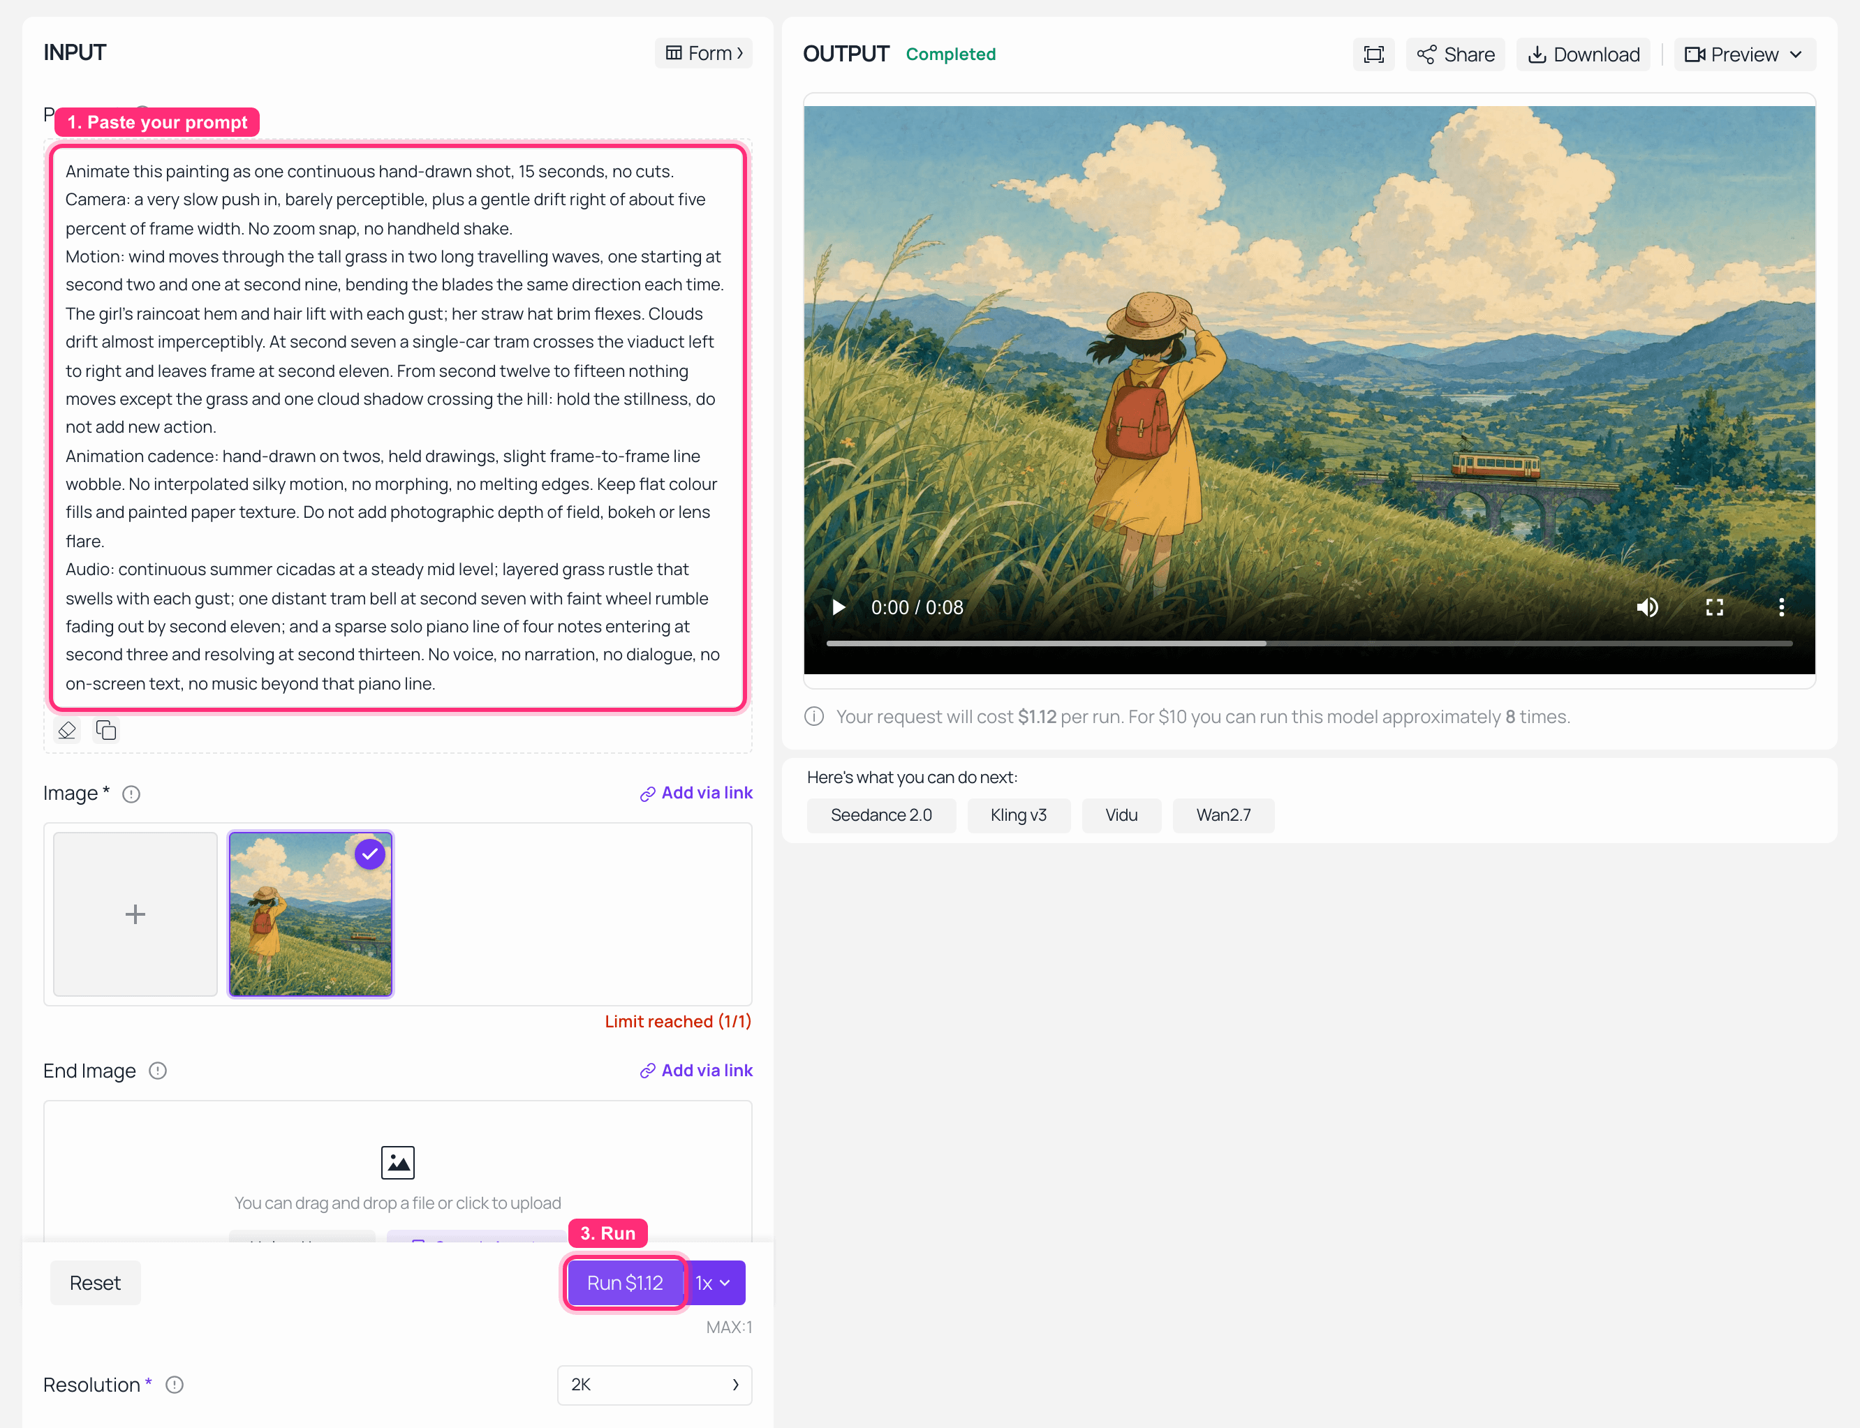The image size is (1860, 1428).
Task: Seek in the video progress bar
Action: tap(1309, 644)
